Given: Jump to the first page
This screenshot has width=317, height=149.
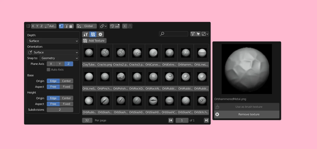Looking at the screenshot, I should click(171, 120).
